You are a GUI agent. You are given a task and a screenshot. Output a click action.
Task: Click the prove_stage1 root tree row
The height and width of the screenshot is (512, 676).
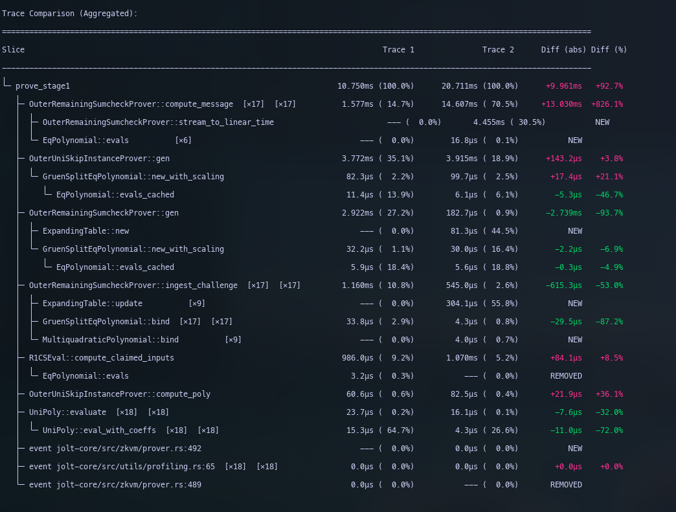coord(43,86)
